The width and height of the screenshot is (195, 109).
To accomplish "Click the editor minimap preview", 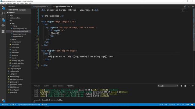I will (185, 10).
